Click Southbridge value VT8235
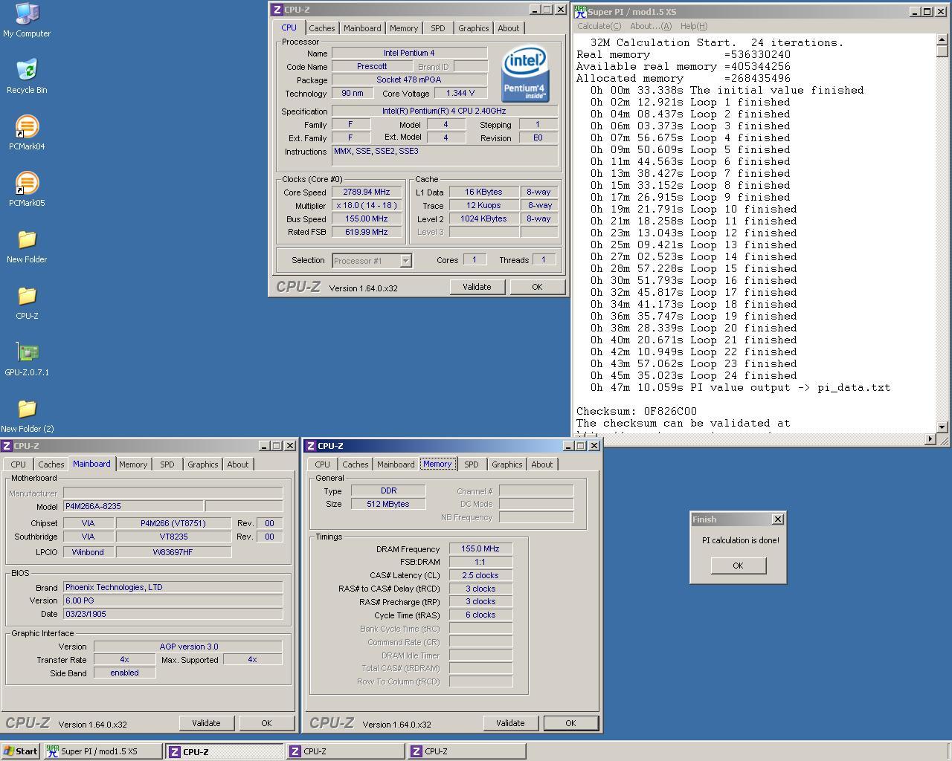 coord(173,537)
